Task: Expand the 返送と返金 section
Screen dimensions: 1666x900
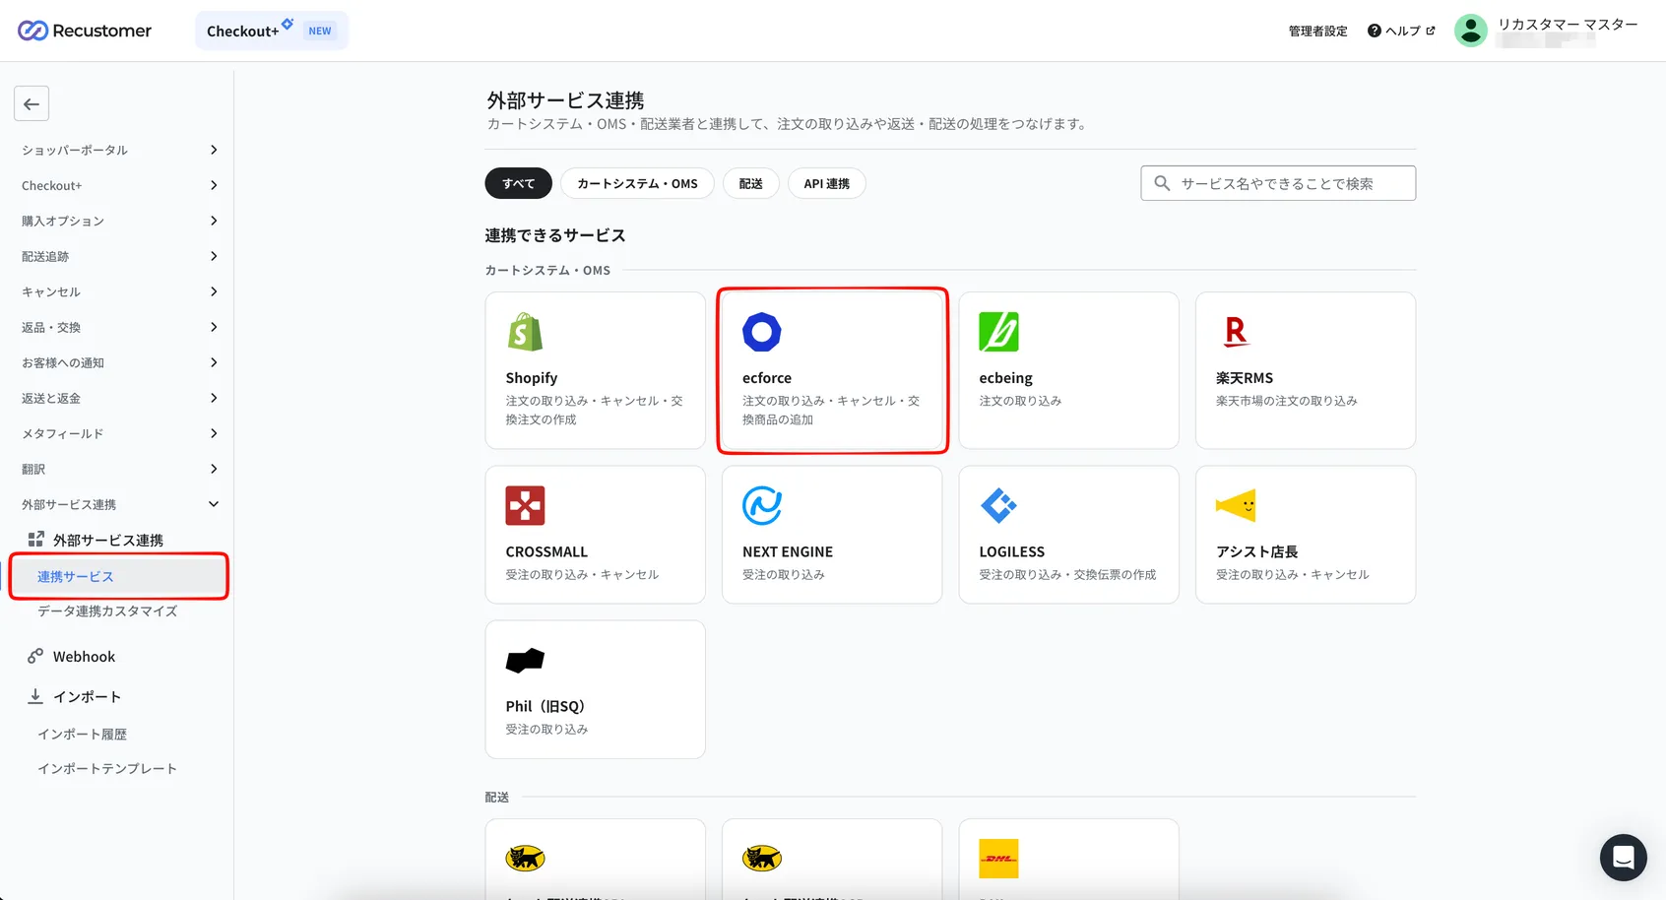Action: (119, 398)
